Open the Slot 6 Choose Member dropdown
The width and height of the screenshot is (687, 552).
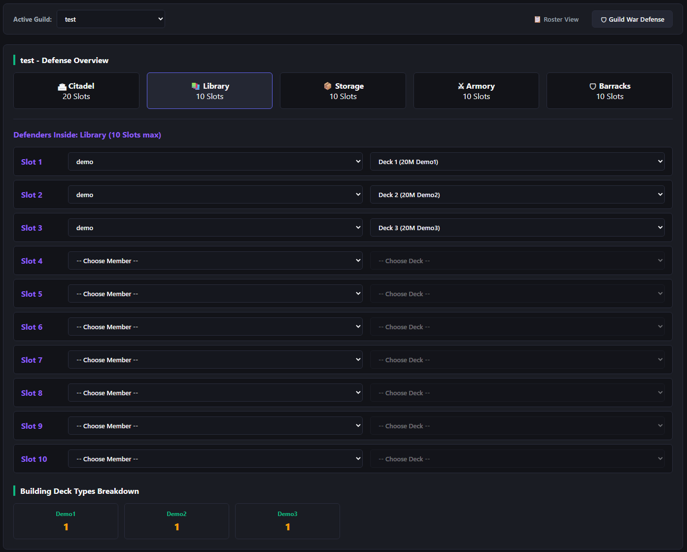(215, 327)
